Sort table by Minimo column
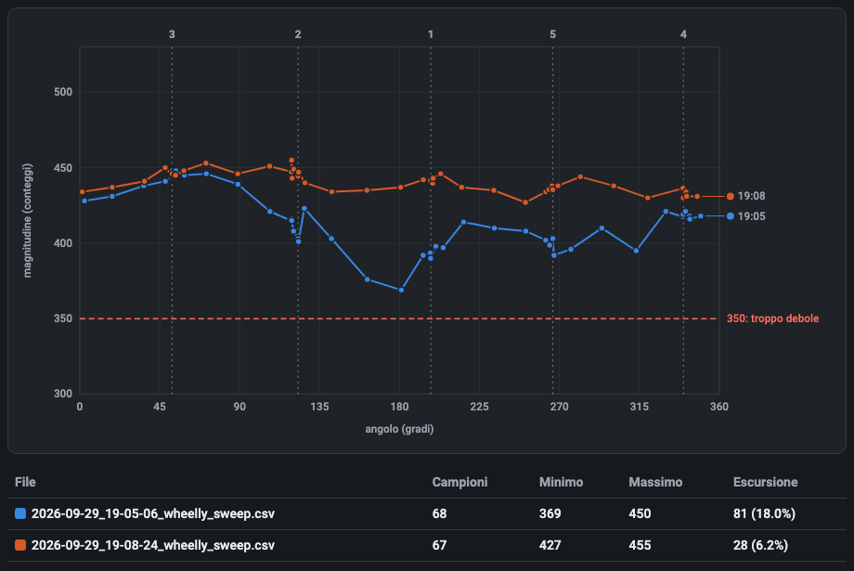The image size is (854, 571). click(561, 482)
